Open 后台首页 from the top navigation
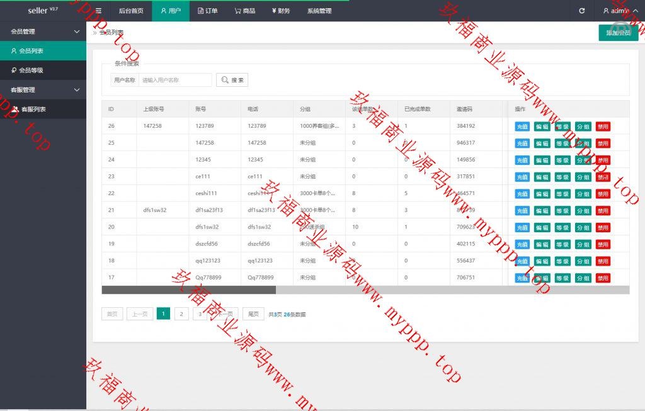Viewport: 645px width, 411px height. tap(131, 11)
